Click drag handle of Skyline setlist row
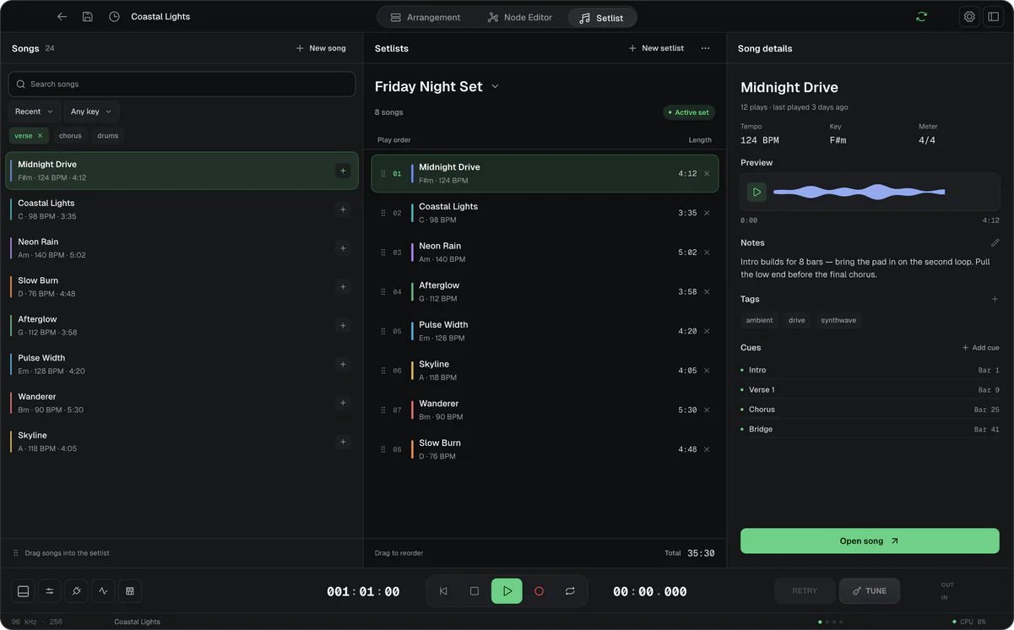This screenshot has height=630, width=1014. click(383, 371)
